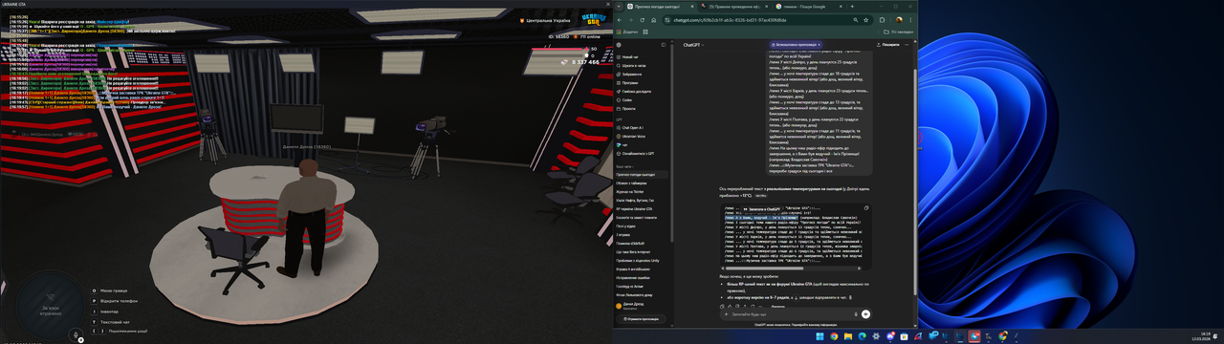Open the ChatGPT model selector dropdown

[x=693, y=44]
